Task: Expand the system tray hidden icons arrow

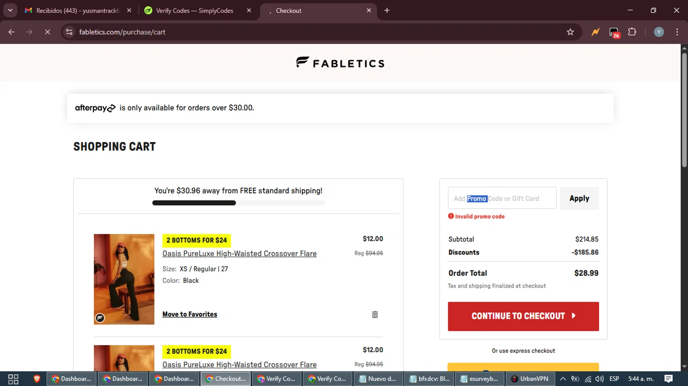Action: click(563, 379)
